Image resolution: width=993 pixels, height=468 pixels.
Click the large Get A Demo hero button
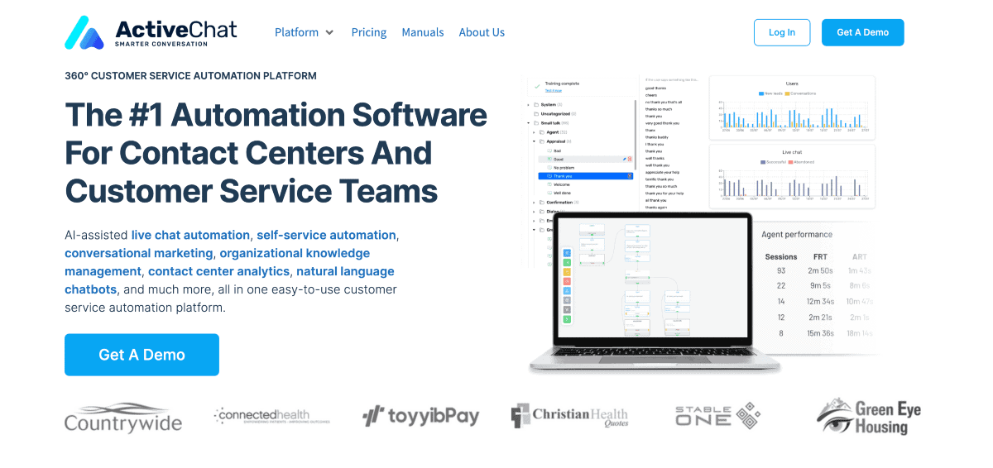(142, 355)
